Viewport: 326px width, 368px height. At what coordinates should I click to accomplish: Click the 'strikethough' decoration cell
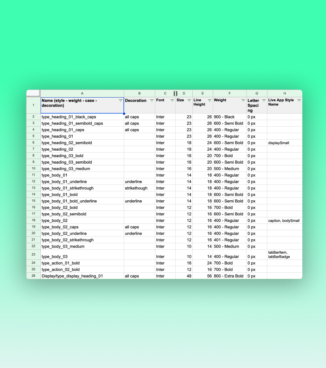[x=139, y=188]
